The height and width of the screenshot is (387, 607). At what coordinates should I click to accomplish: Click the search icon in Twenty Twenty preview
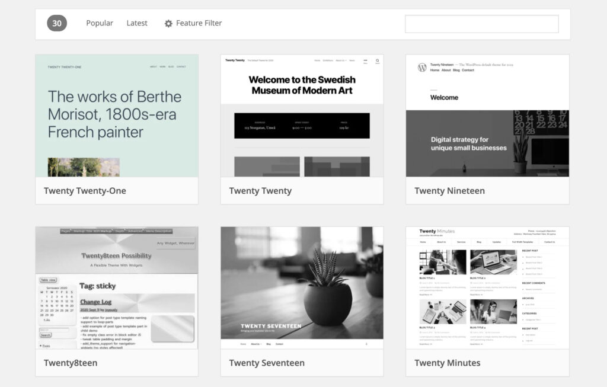[378, 61]
